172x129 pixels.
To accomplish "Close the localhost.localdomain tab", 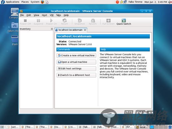I will click(85, 30).
